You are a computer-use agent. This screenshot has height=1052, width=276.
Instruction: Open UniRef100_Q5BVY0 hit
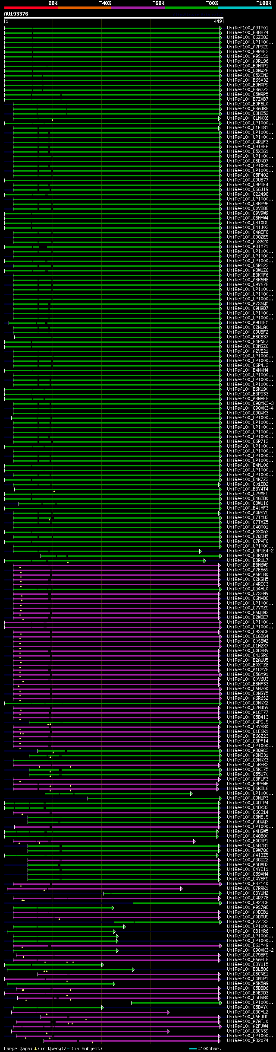pyautogui.click(x=248, y=1007)
